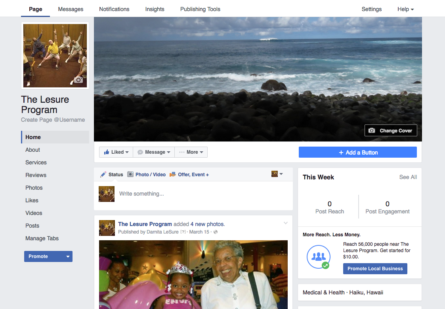Image resolution: width=445 pixels, height=309 pixels.
Task: Click the post author avatar thumbnail
Action: point(107,228)
